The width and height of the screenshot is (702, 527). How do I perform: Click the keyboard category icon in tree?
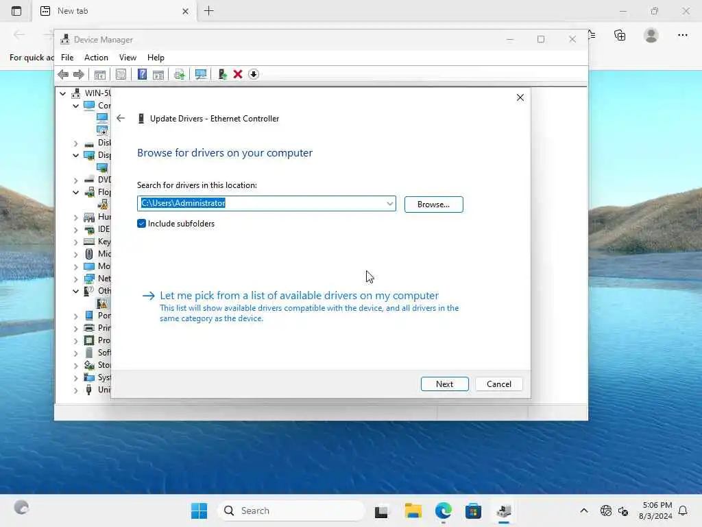[89, 242]
